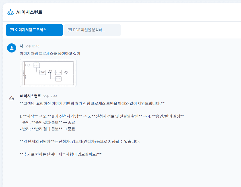Click the chat icon in 이미지처럼 프로세스 tab
The height and width of the screenshot is (187, 241).
point(12,30)
